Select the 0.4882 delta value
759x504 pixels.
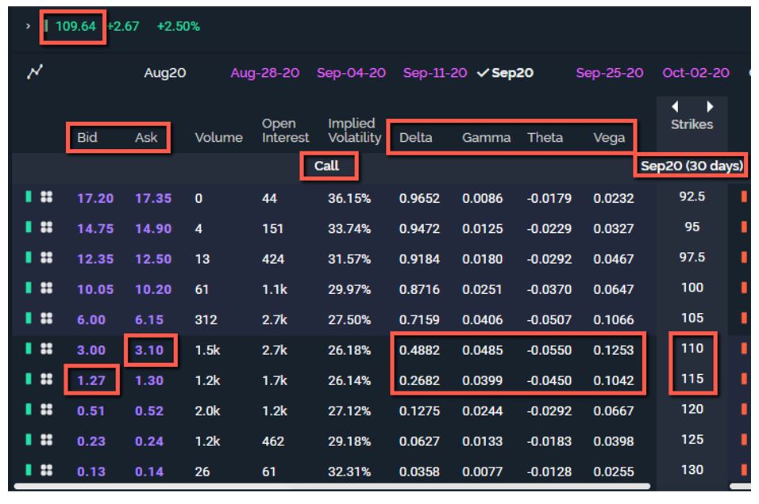[x=419, y=349]
